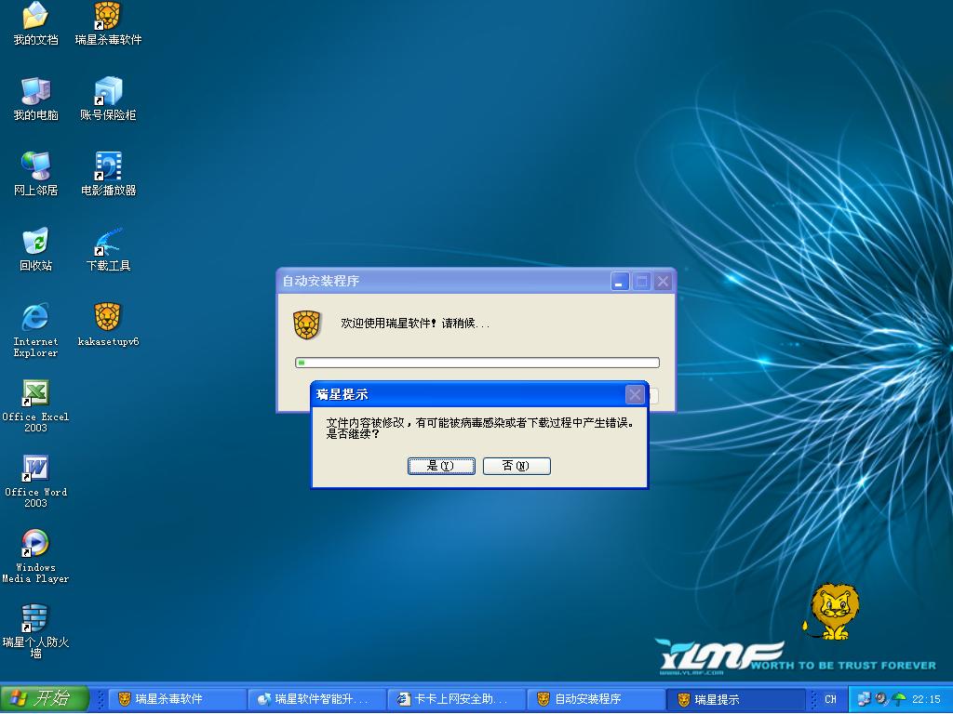
Task: Click 是(Y) to continue installation
Action: point(441,466)
